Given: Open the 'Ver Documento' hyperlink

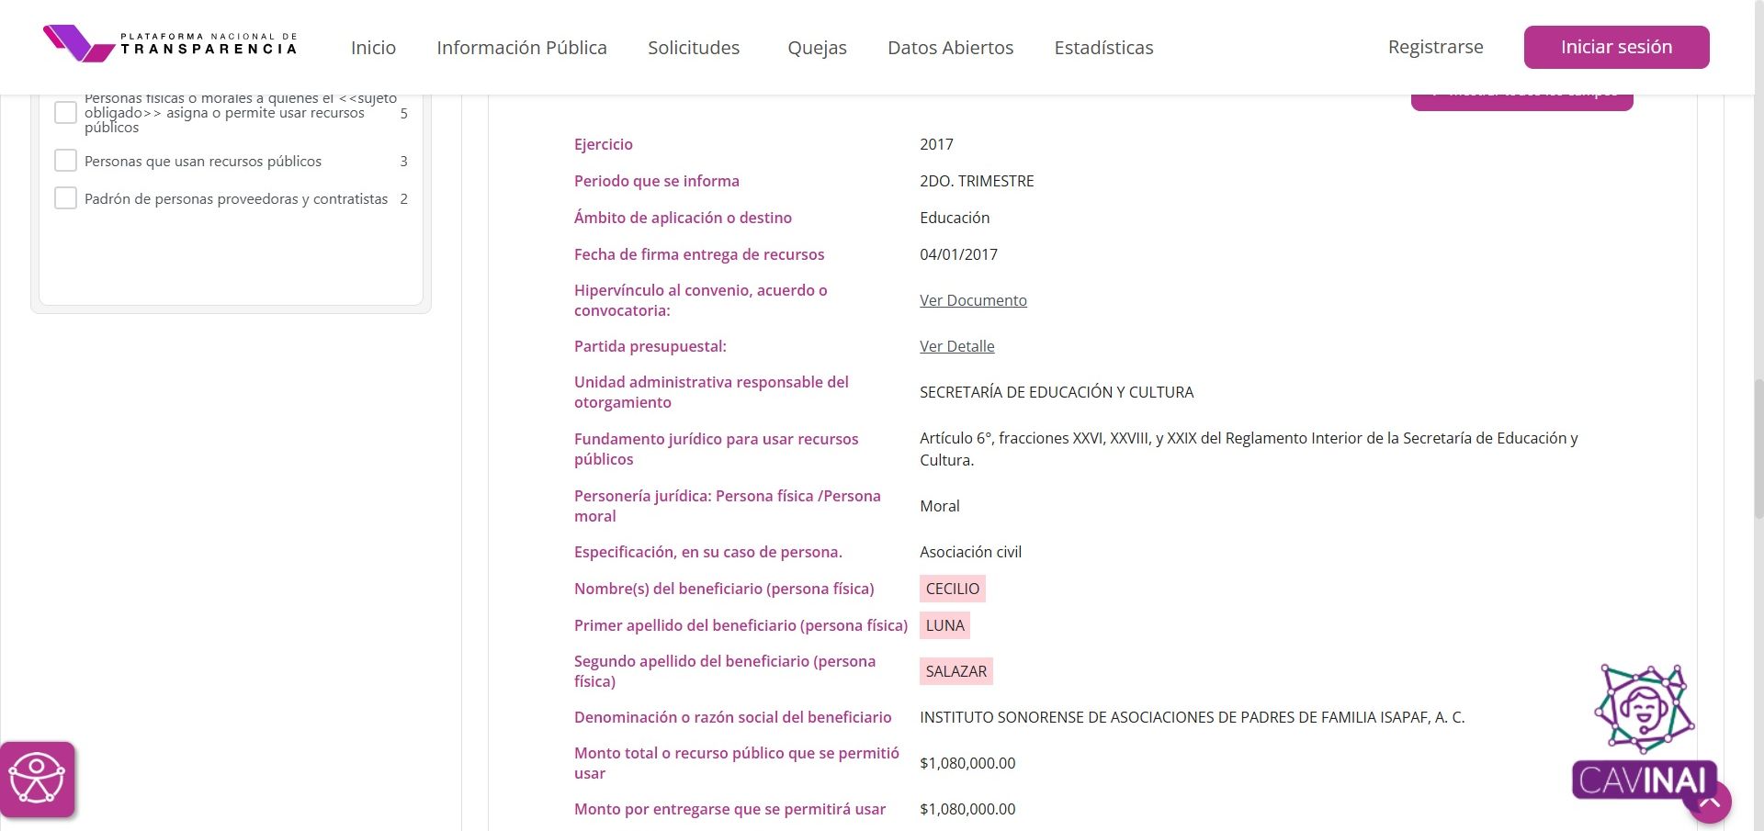Looking at the screenshot, I should click(x=973, y=300).
